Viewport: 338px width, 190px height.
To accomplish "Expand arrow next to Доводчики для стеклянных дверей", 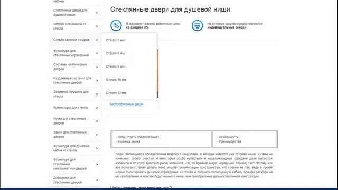I will (97, 180).
